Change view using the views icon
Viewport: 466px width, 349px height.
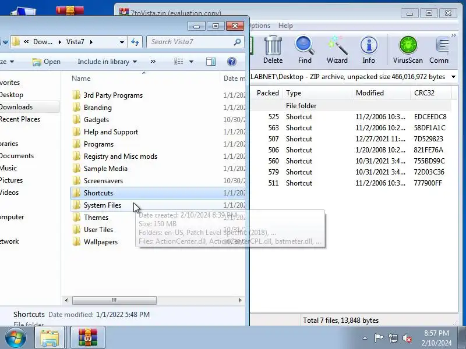[x=179, y=62]
